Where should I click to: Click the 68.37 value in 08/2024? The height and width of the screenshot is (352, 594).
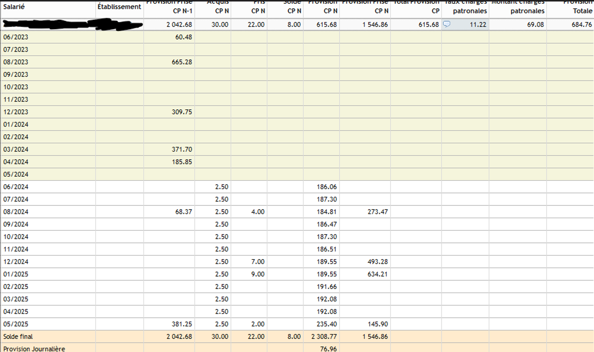point(184,212)
